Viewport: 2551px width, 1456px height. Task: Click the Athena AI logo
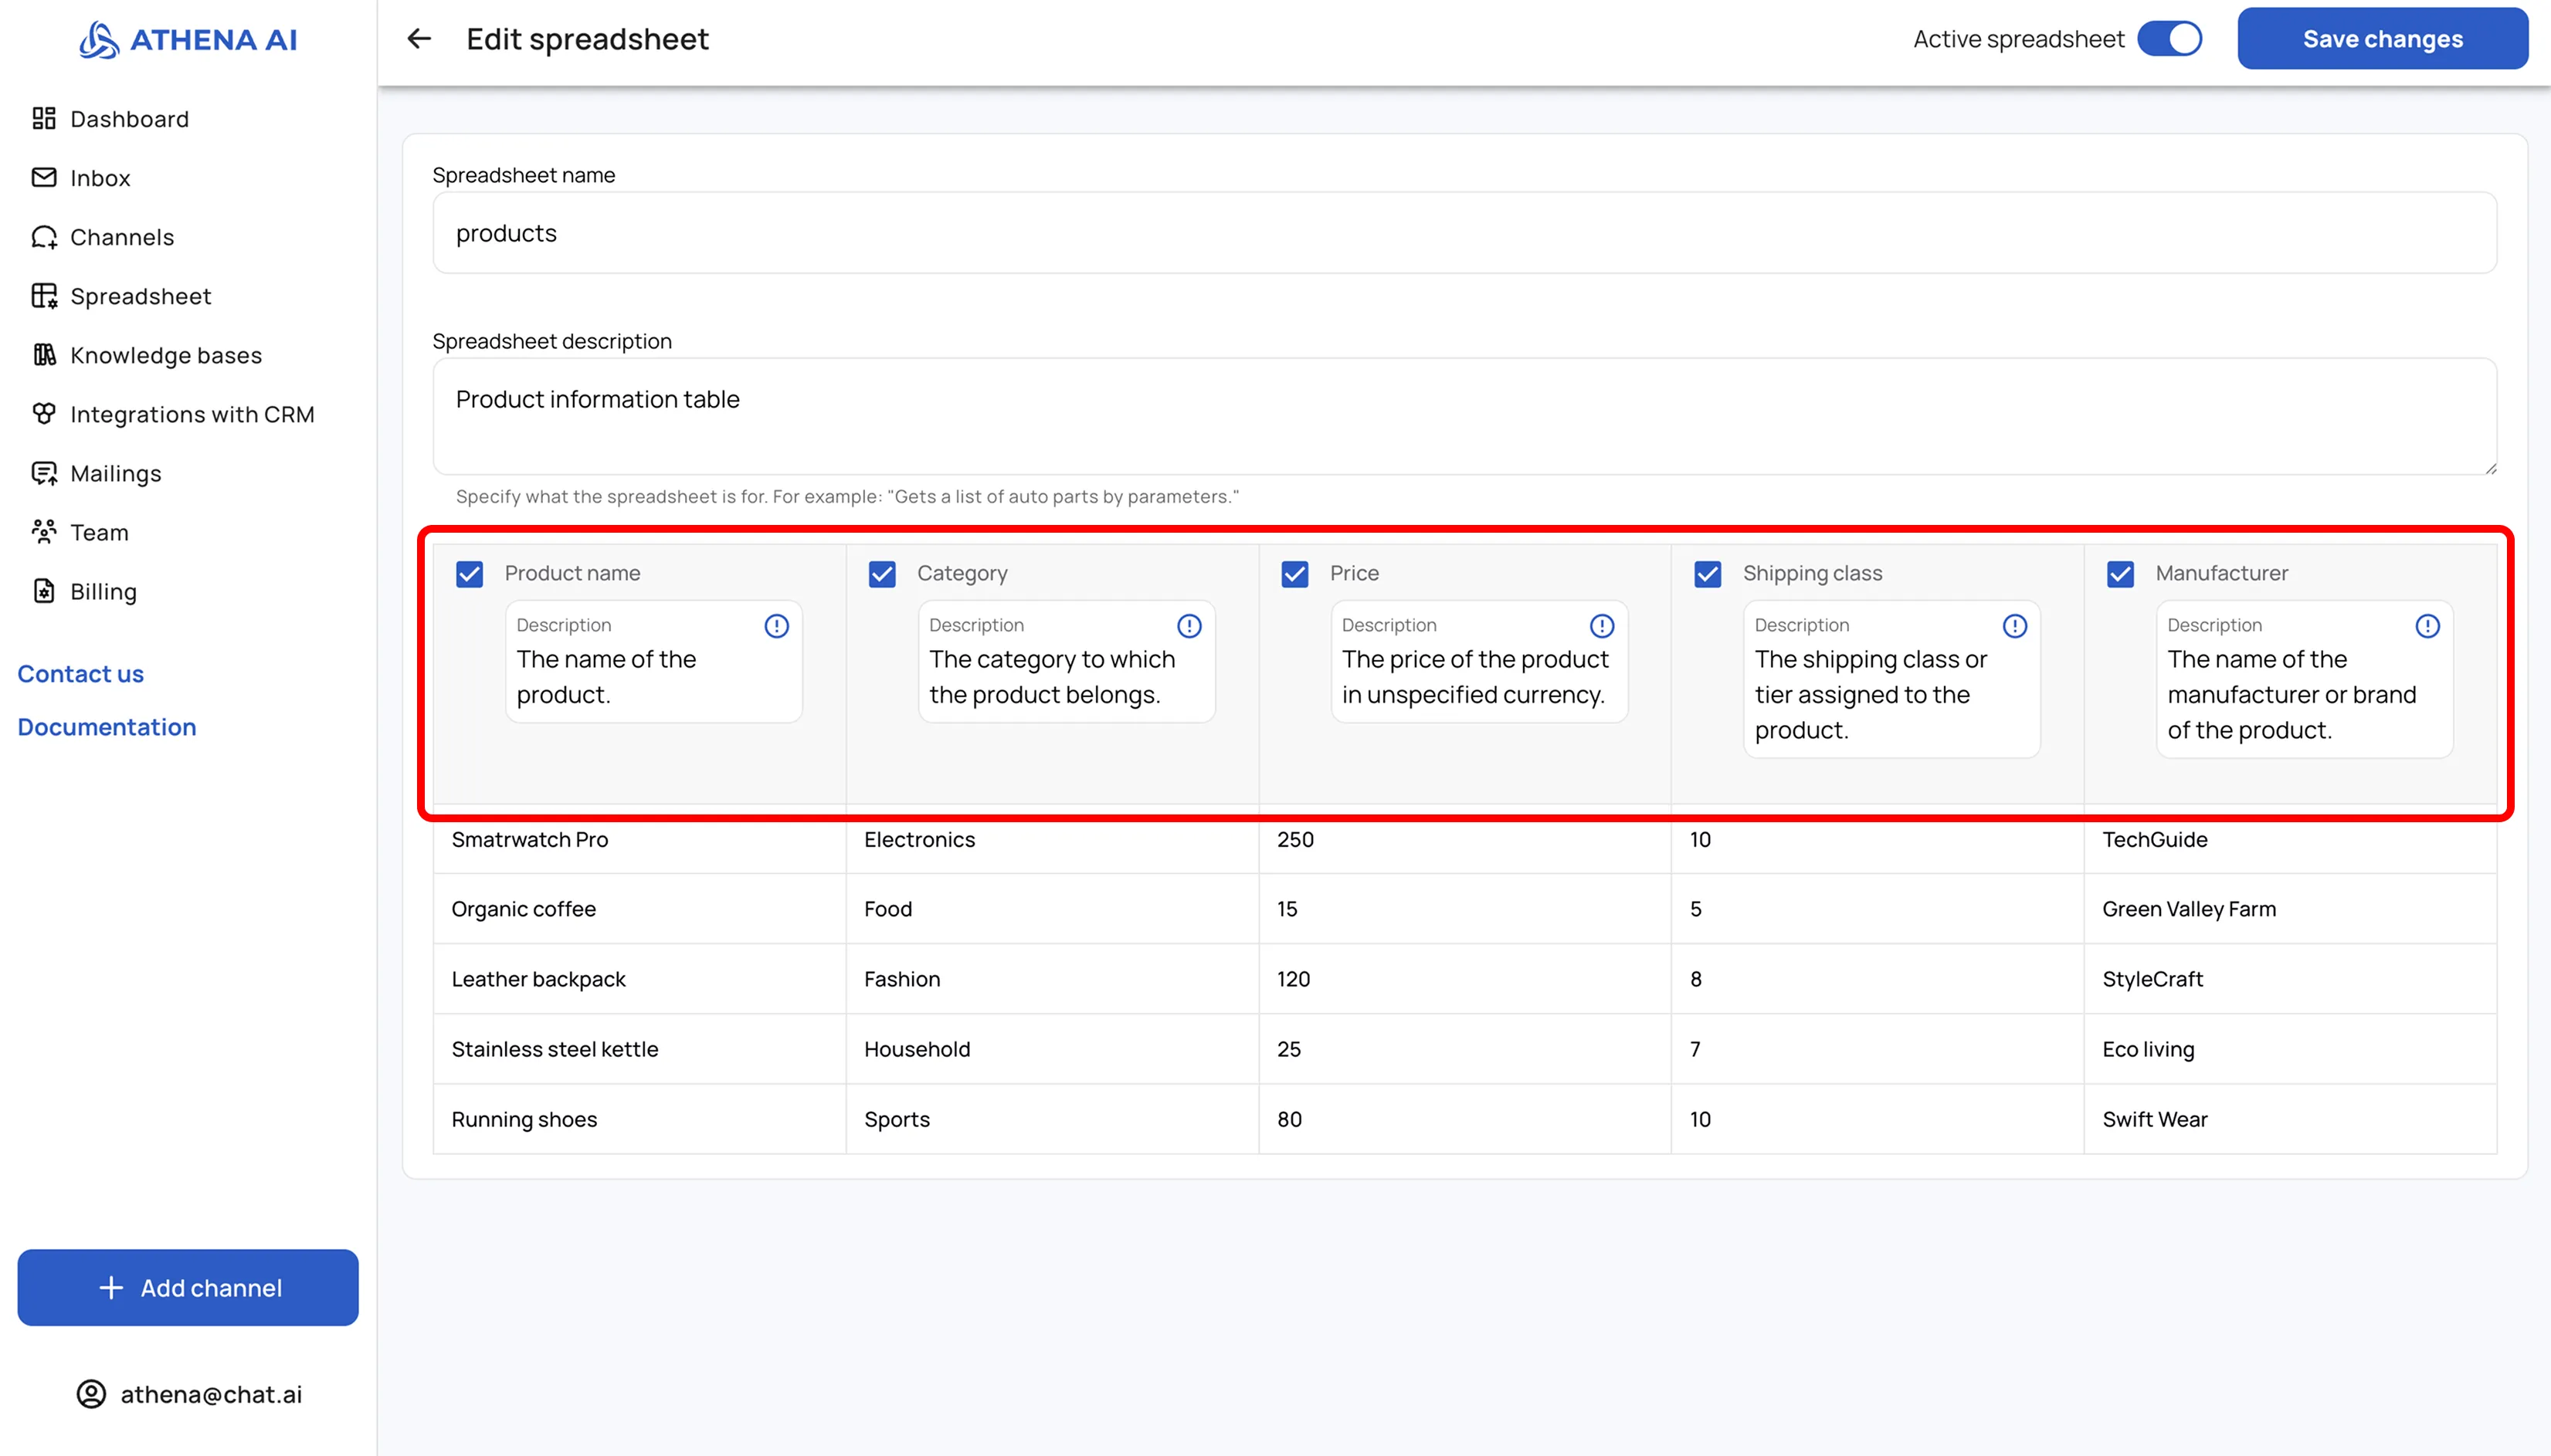188,40
